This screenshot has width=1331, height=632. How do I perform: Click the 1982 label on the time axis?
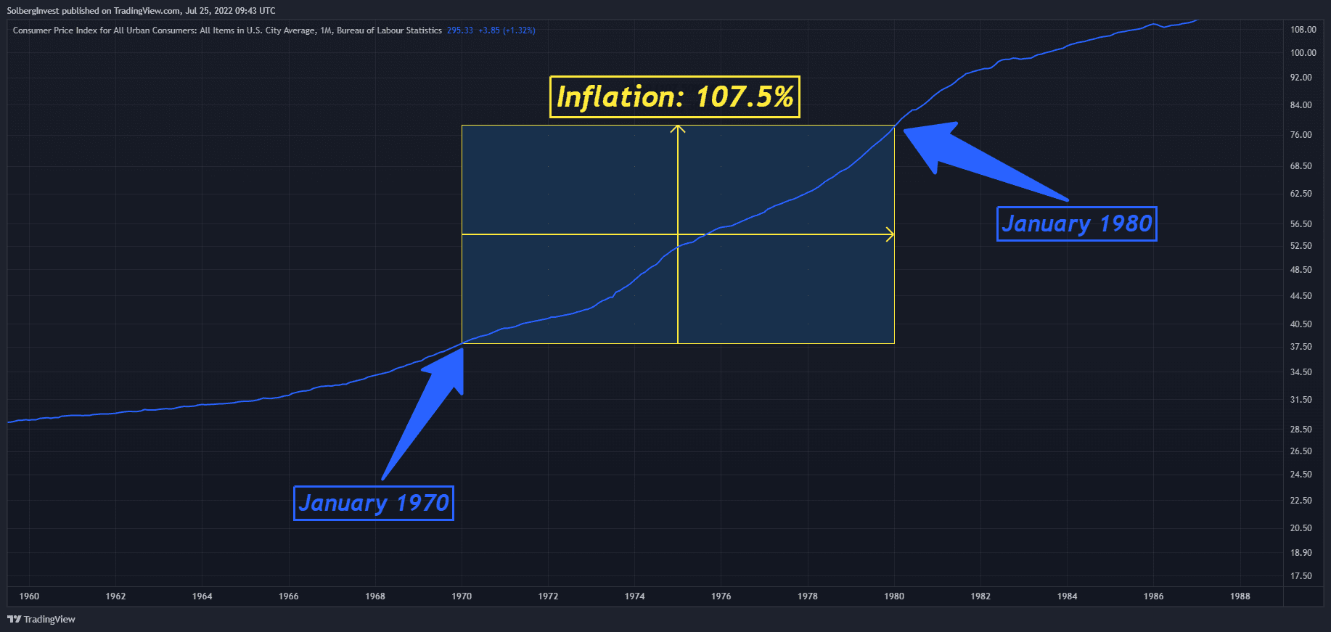coord(980,596)
